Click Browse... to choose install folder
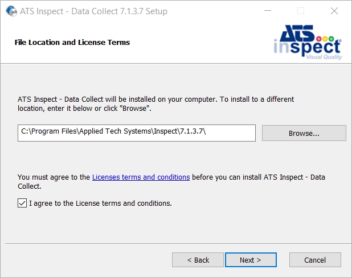Viewport: 352px width, 278px height. (304, 133)
